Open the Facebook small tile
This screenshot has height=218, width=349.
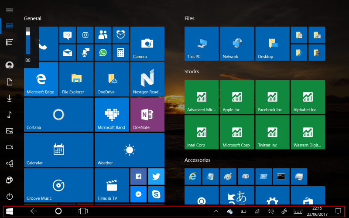(x=138, y=177)
